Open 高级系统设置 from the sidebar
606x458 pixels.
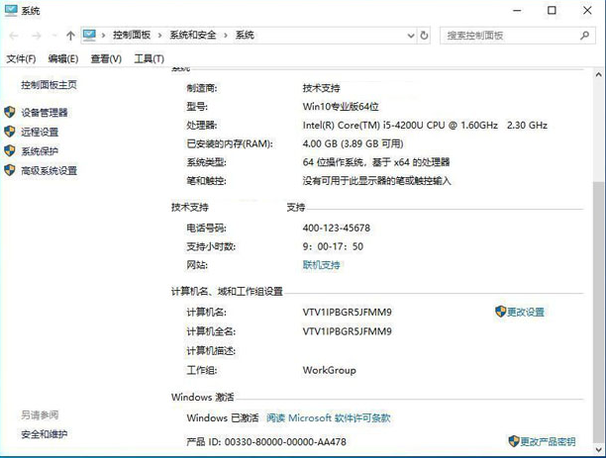coord(49,170)
